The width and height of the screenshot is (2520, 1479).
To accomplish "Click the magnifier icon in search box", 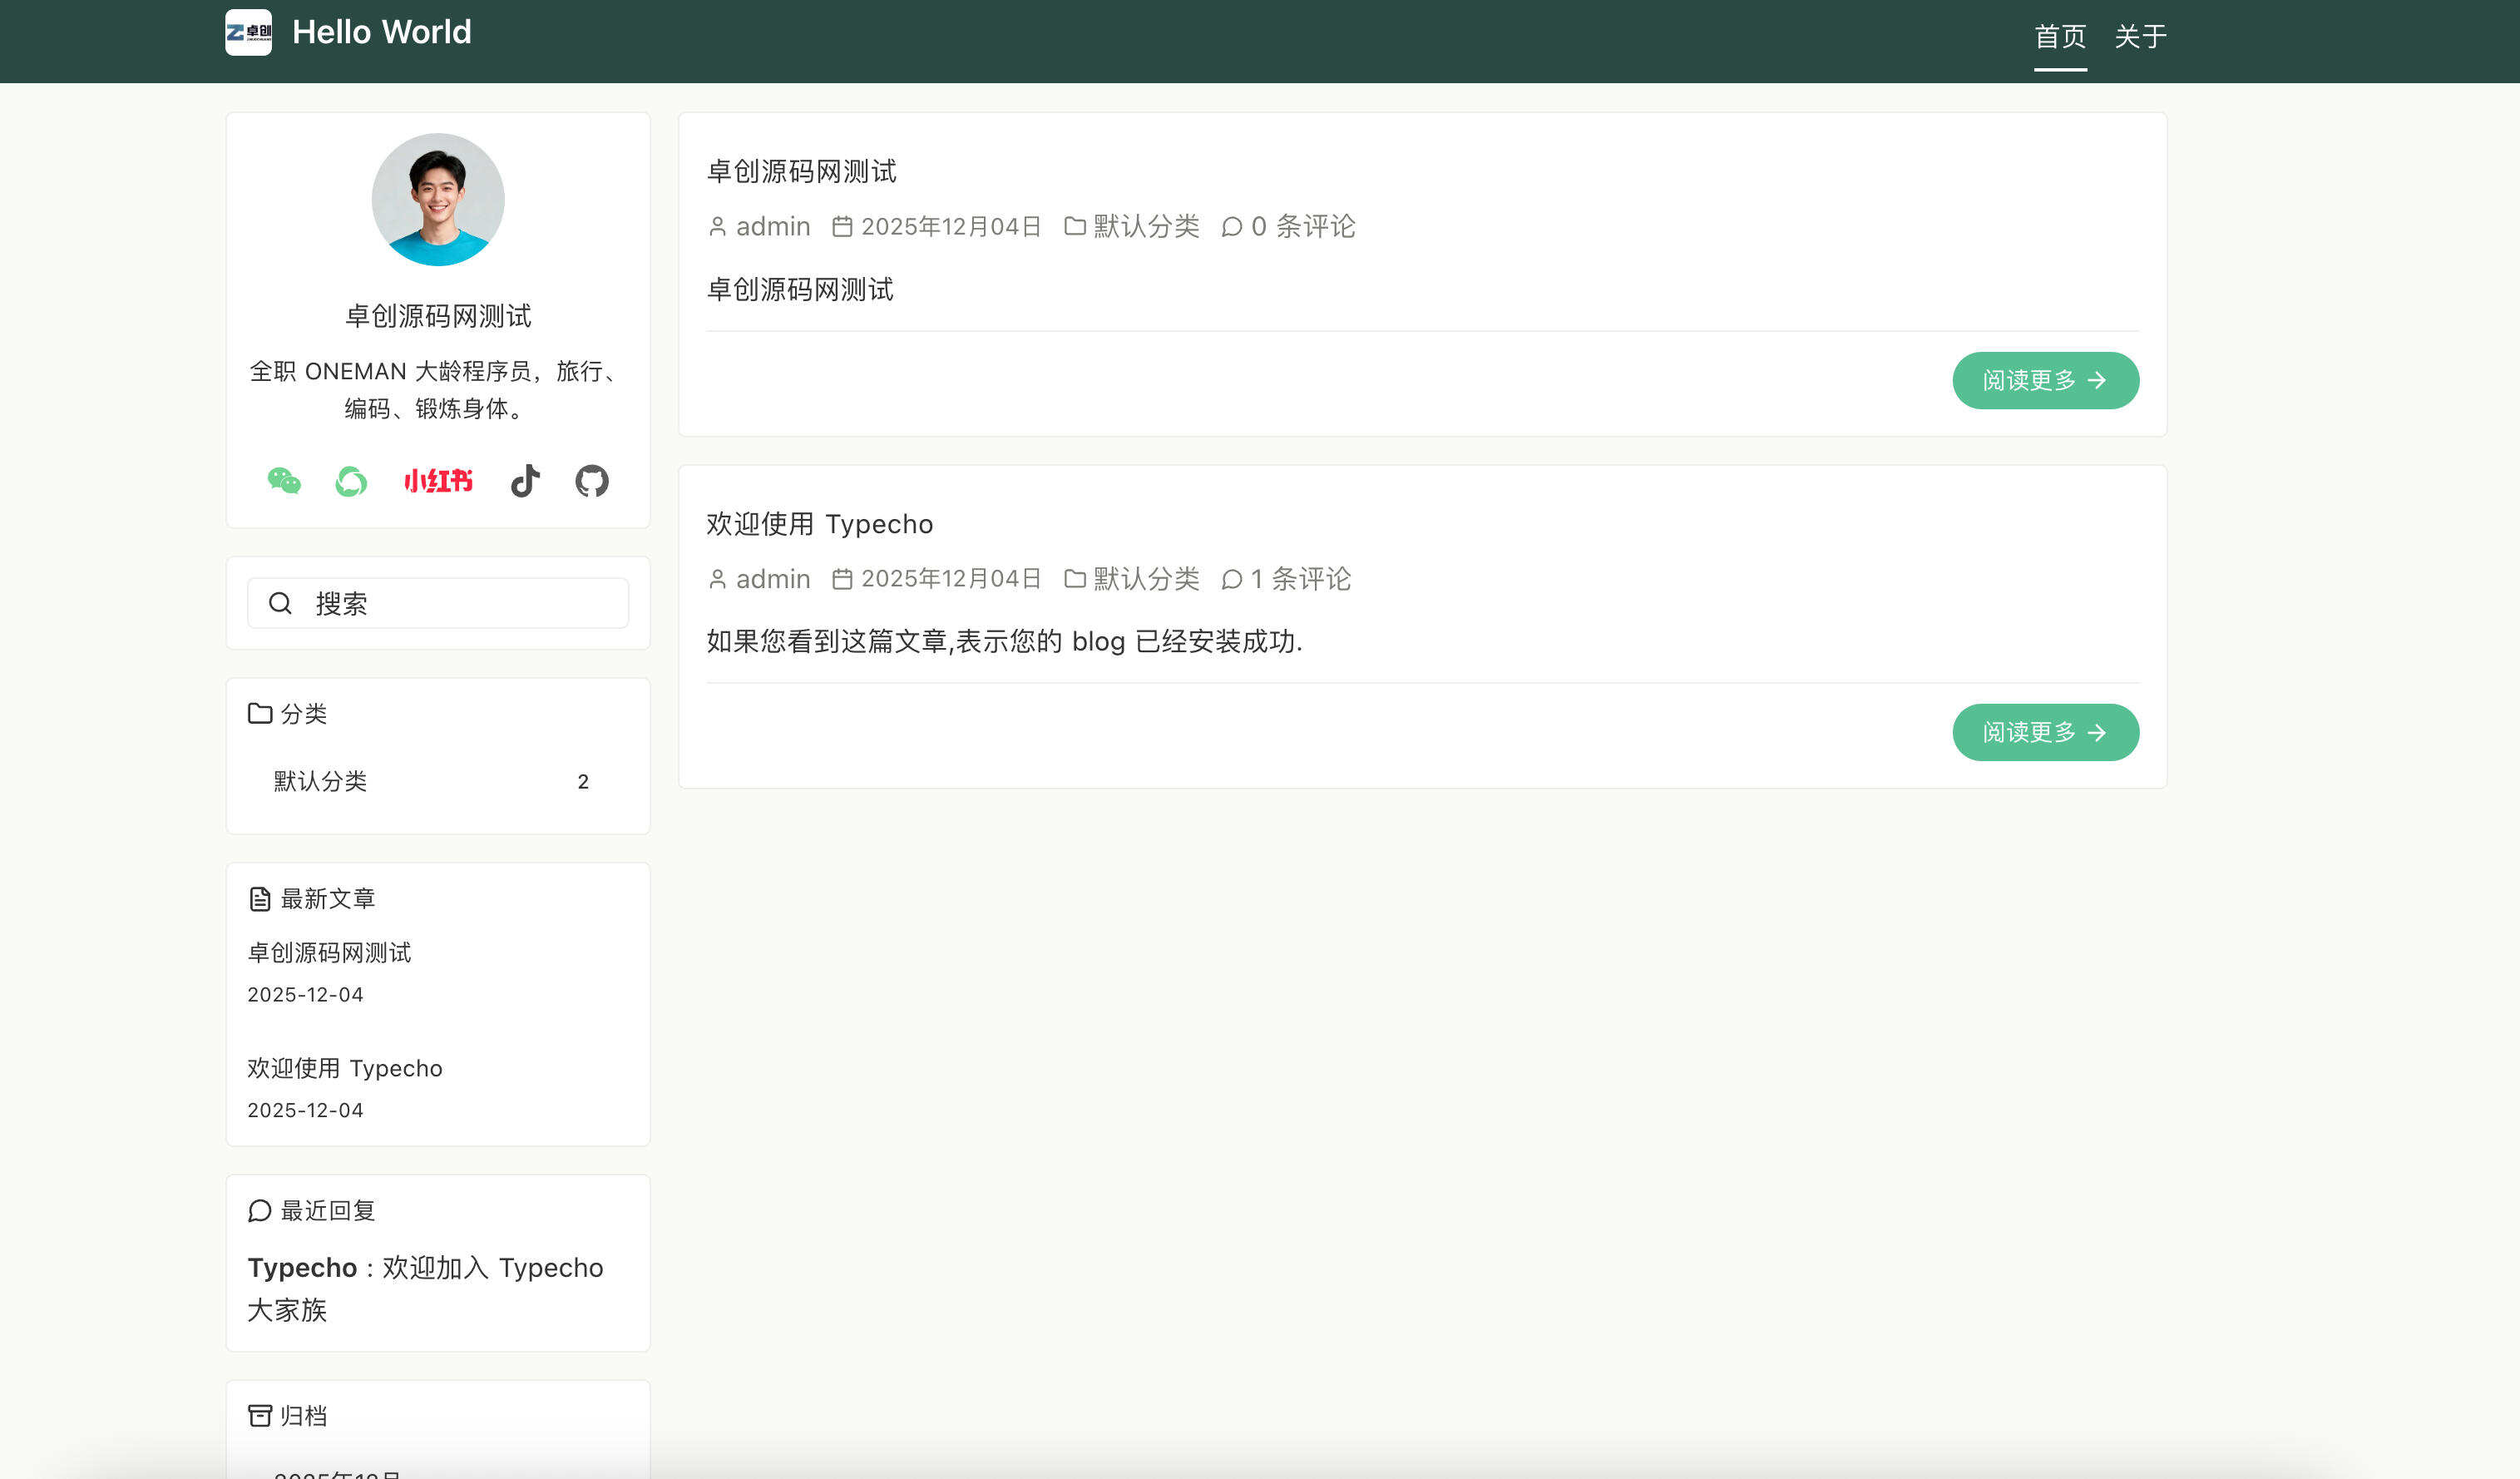I will (x=281, y=603).
